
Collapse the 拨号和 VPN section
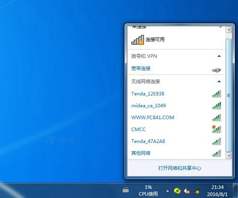coord(219,56)
